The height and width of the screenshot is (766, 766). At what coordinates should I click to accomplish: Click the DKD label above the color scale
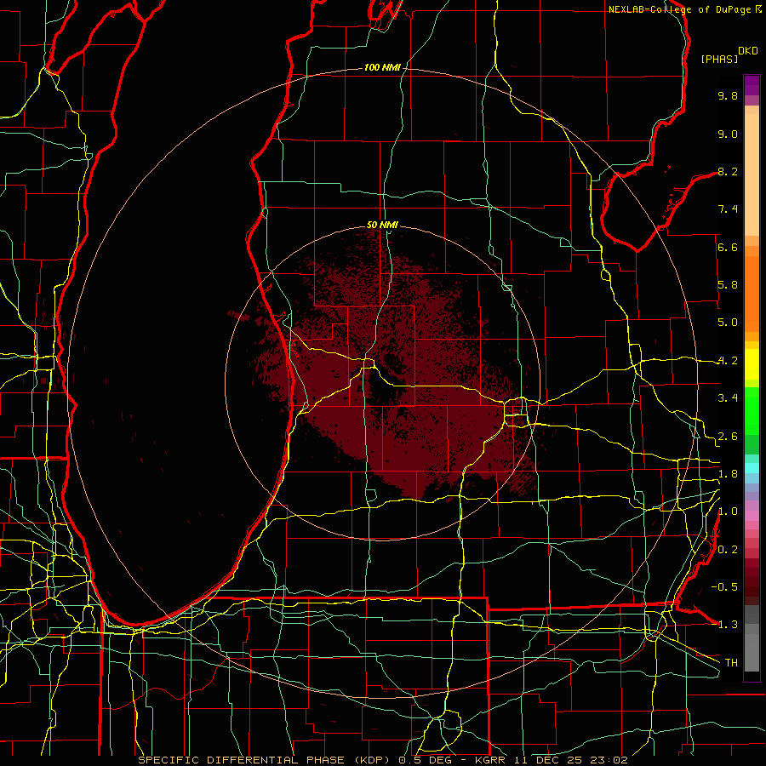[748, 51]
